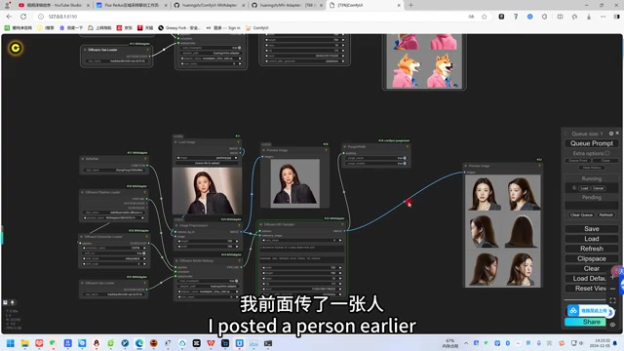
Task: Change the image file in Load Image
Action: point(207,158)
